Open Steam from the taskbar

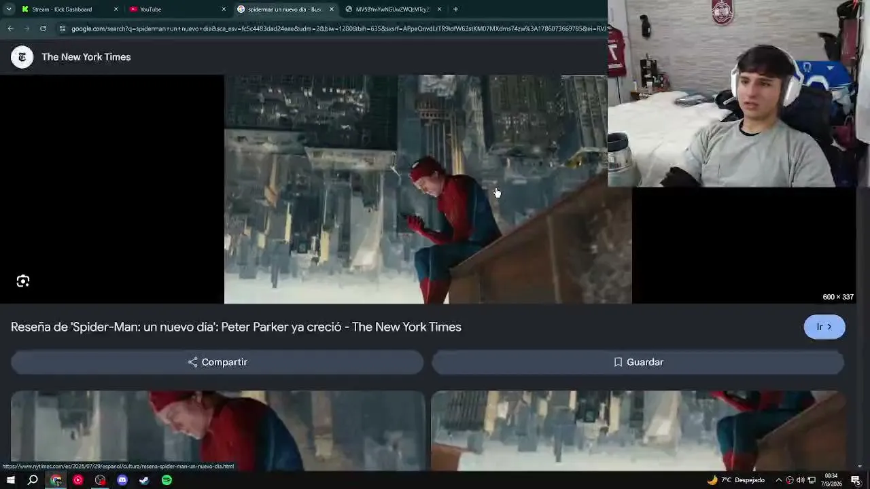pyautogui.click(x=144, y=480)
